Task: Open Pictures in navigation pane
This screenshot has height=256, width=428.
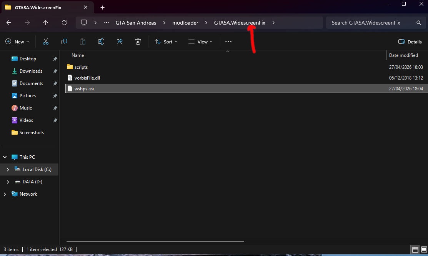Action: [28, 96]
